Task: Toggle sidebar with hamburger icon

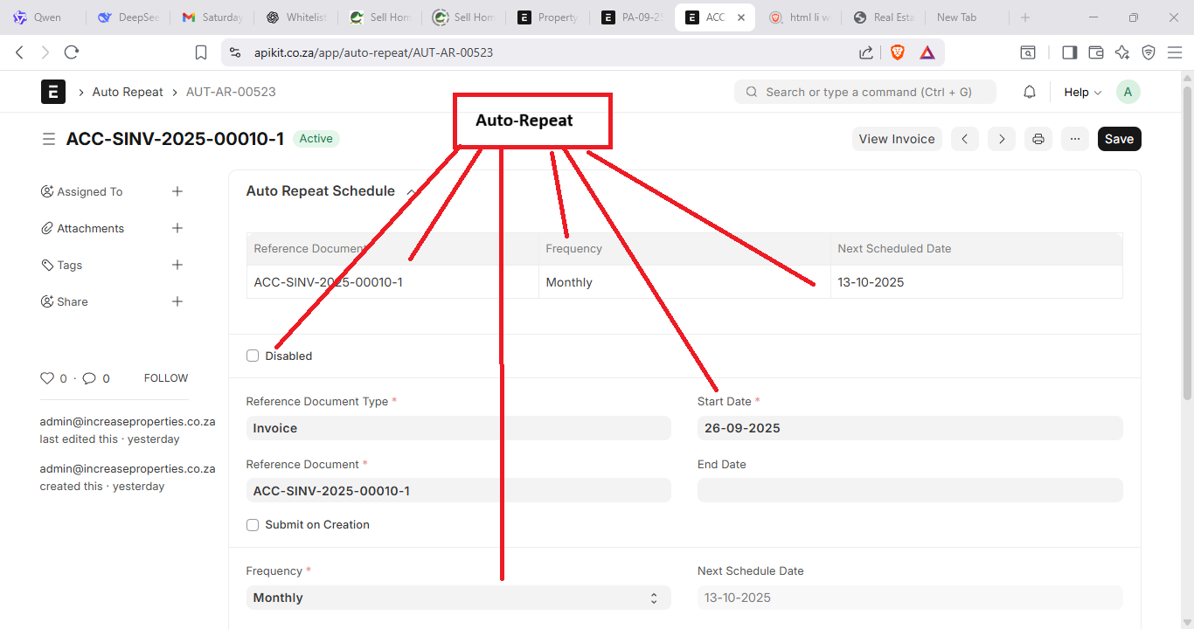Action: [49, 139]
